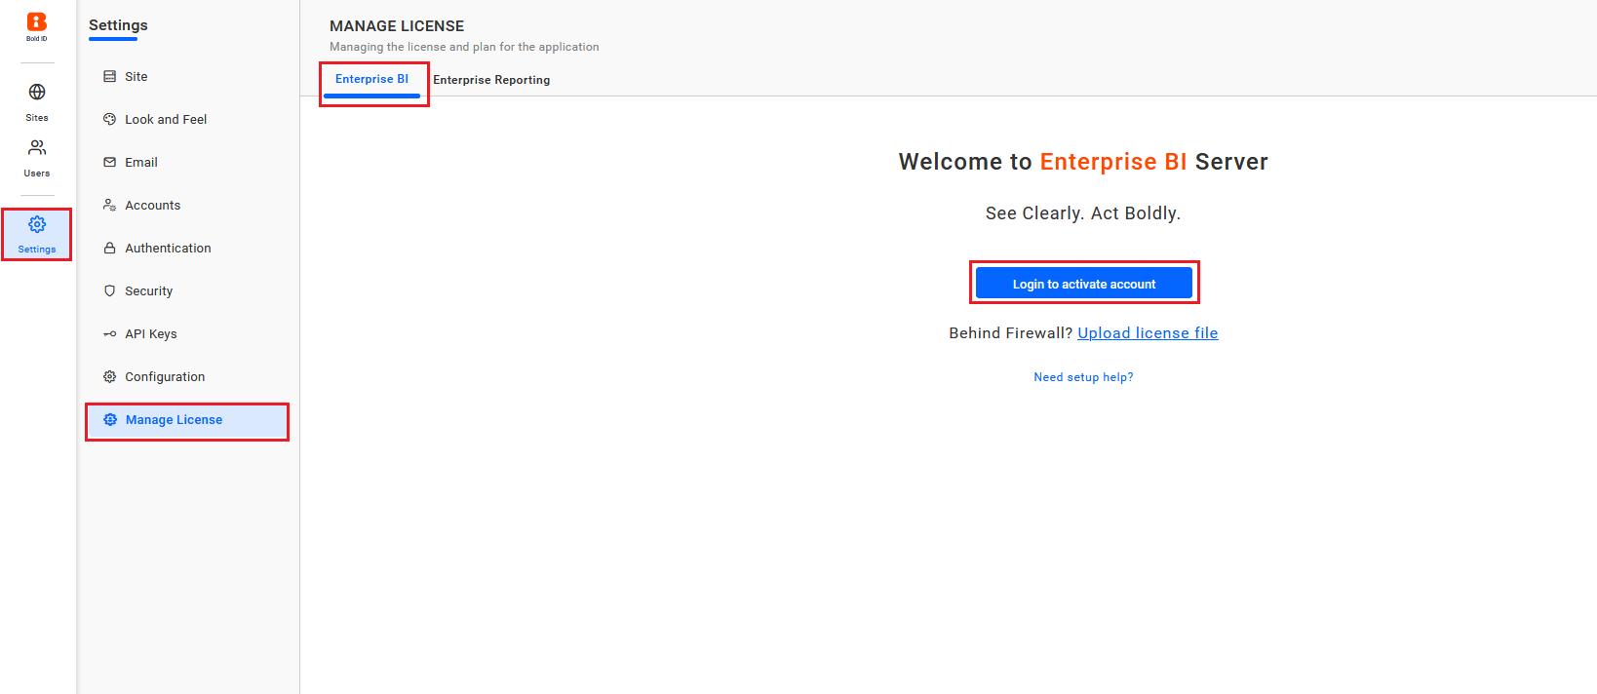Click the Look and Feel palette icon
The image size is (1597, 694).
coord(110,119)
